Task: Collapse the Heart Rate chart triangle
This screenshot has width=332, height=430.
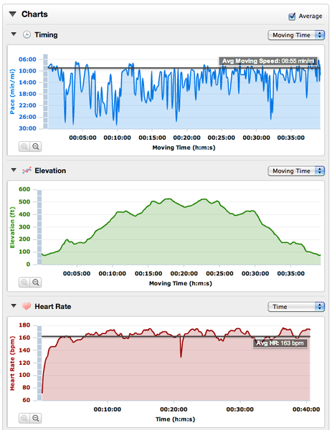Action: coord(14,306)
